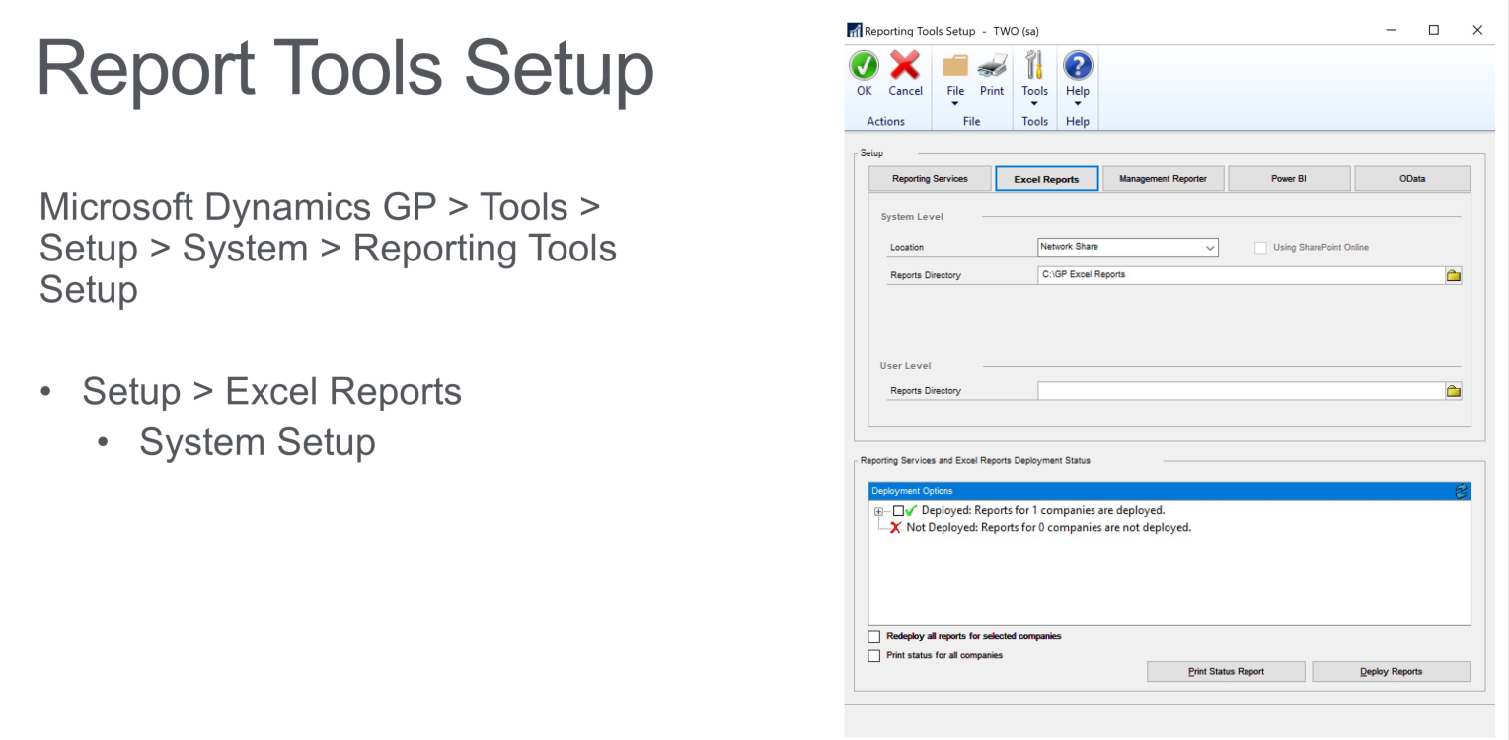
Task: Select the Excel Reports tab
Action: 1046,179
